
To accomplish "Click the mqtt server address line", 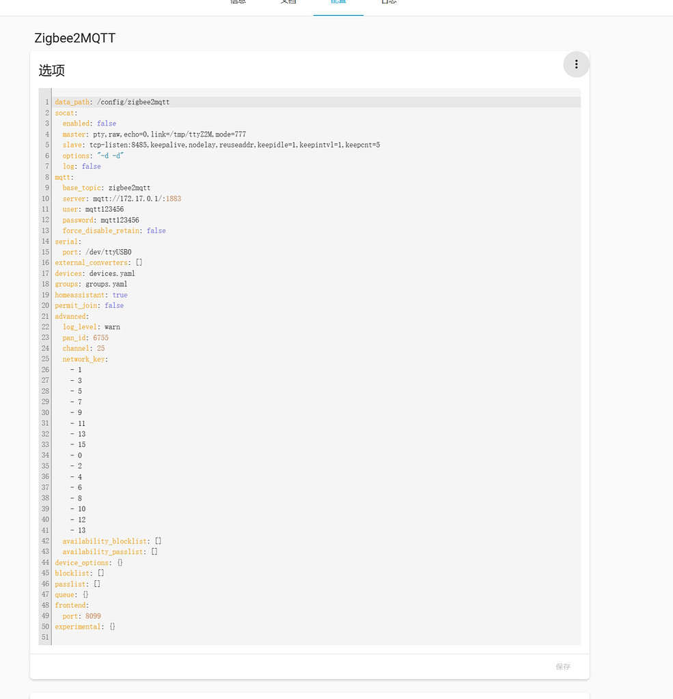I will coord(122,199).
